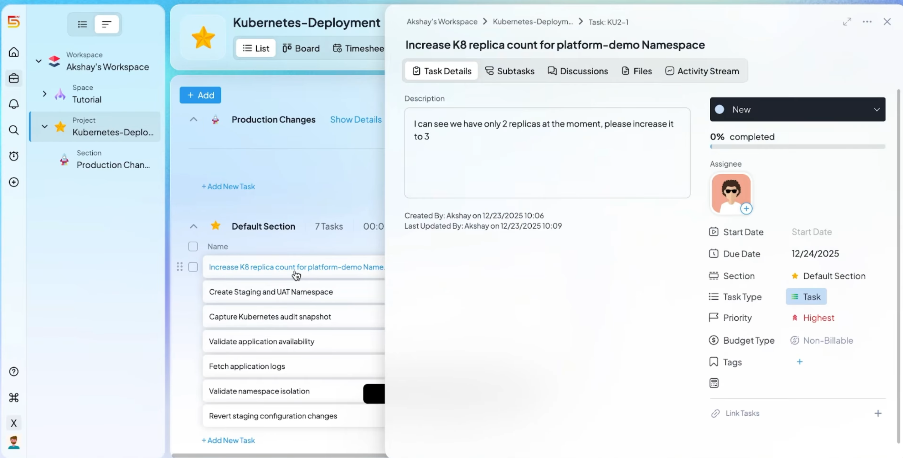The height and width of the screenshot is (458, 903).
Task: Collapse the Default Section chevron
Action: tap(193, 226)
